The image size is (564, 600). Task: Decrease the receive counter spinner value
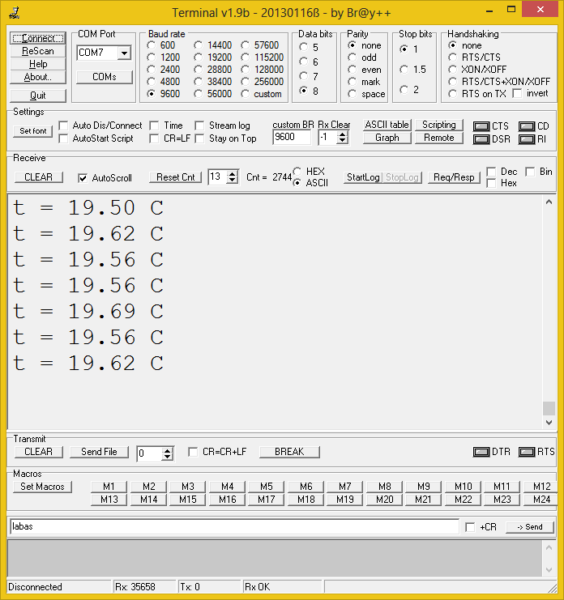coord(232,181)
